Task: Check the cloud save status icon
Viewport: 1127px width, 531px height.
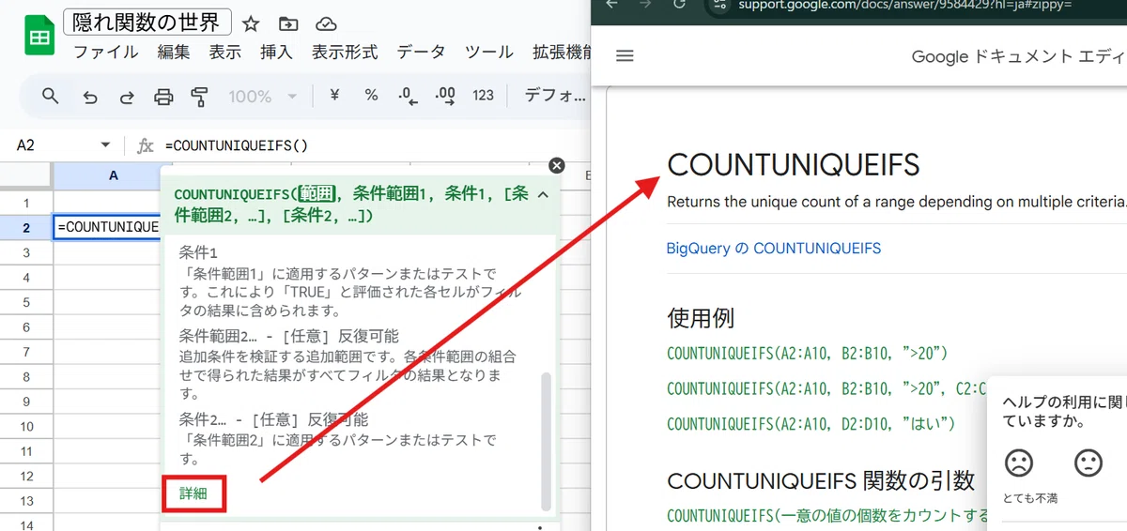Action: pyautogui.click(x=326, y=23)
